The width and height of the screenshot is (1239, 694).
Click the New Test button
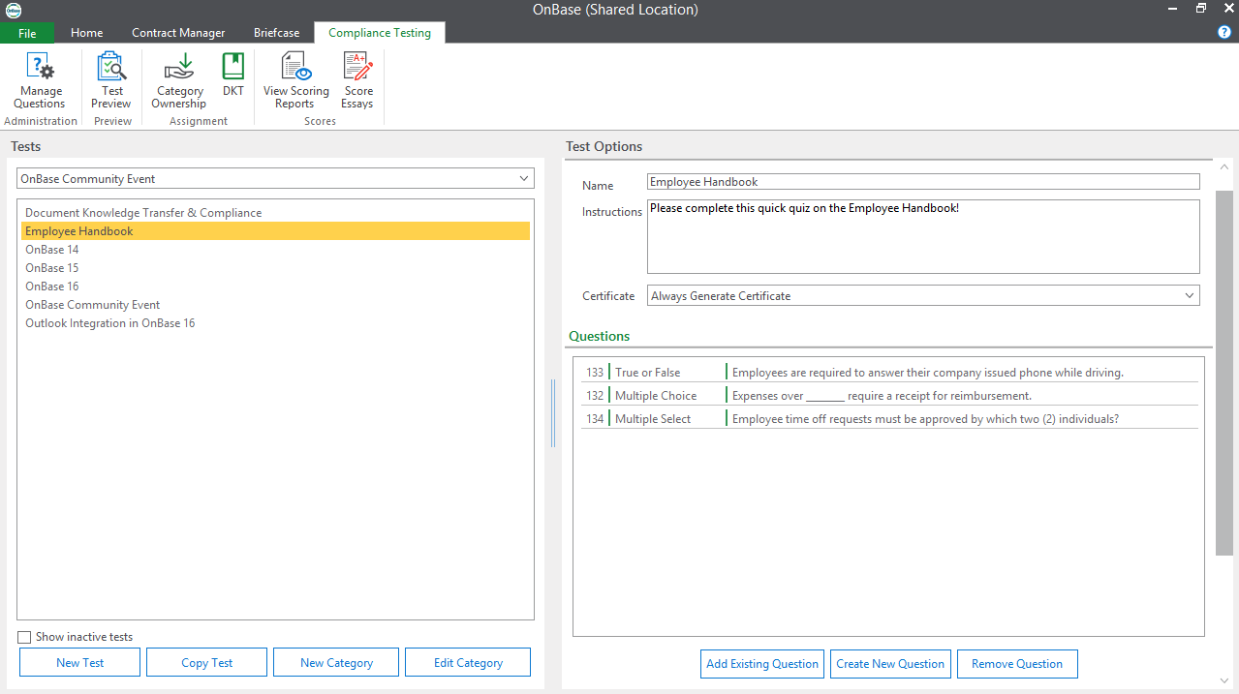80,662
